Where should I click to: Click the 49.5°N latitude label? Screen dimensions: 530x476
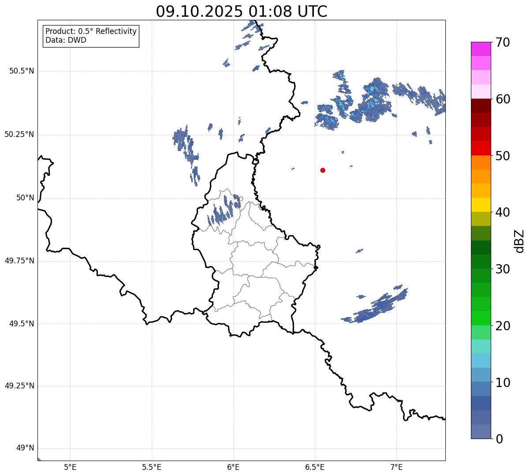coord(22,324)
